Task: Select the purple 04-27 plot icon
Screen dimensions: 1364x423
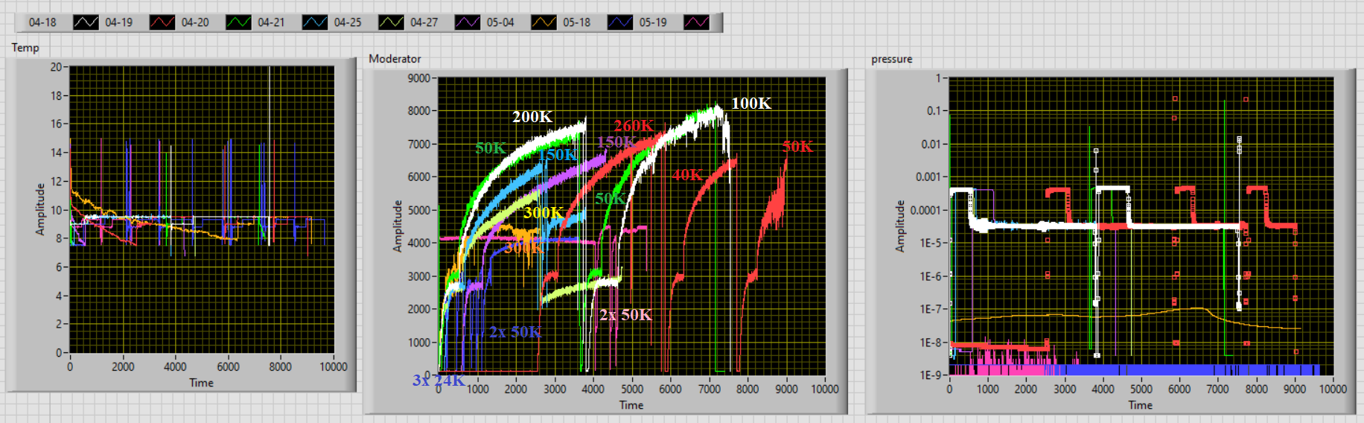Action: [467, 22]
